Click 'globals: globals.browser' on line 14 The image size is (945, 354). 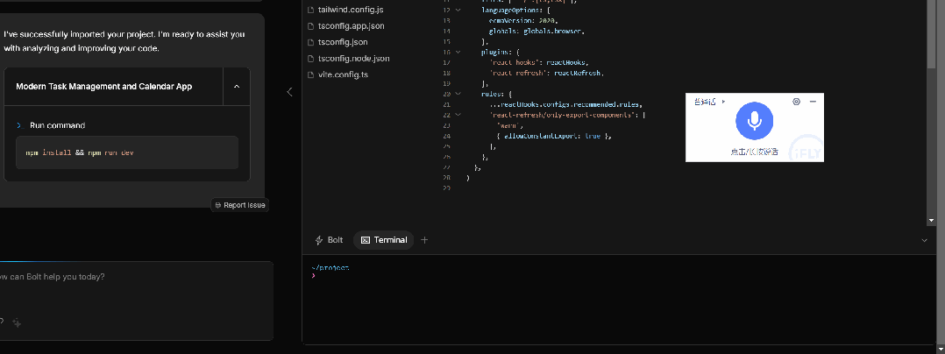click(x=536, y=31)
